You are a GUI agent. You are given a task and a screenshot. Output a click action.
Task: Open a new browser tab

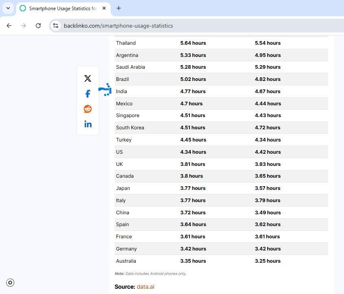coord(118,8)
